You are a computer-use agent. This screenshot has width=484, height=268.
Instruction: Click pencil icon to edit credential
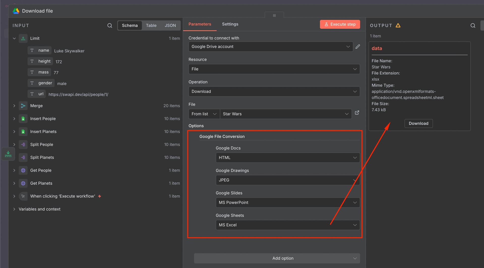coord(357,47)
